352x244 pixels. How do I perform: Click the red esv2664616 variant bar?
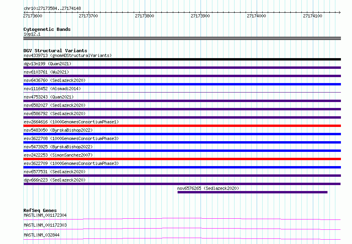coord(182,126)
